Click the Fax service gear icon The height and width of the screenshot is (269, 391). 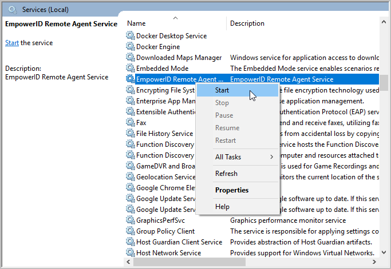tap(131, 123)
